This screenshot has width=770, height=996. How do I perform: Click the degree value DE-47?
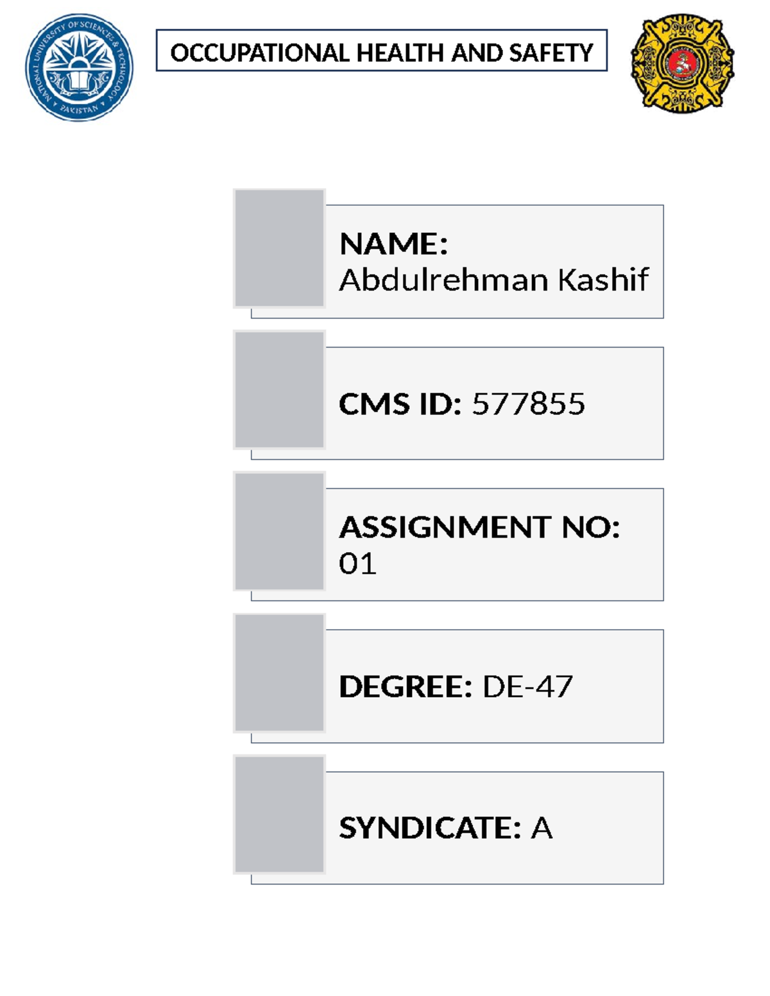[x=527, y=687]
